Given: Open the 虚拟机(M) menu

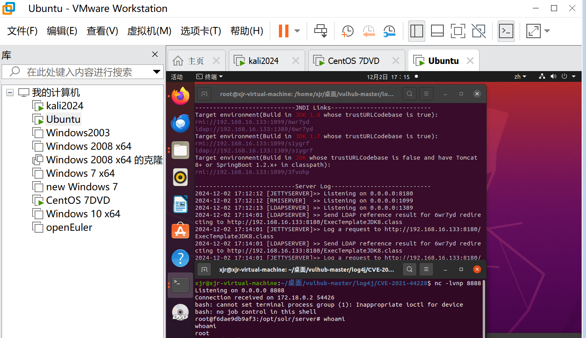Looking at the screenshot, I should click(x=149, y=31).
